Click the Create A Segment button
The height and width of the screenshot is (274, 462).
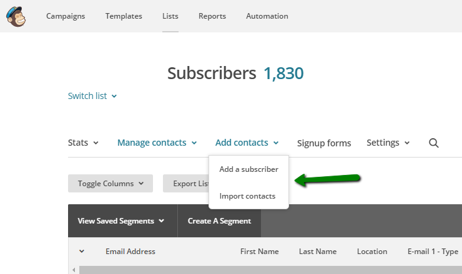pyautogui.click(x=219, y=221)
